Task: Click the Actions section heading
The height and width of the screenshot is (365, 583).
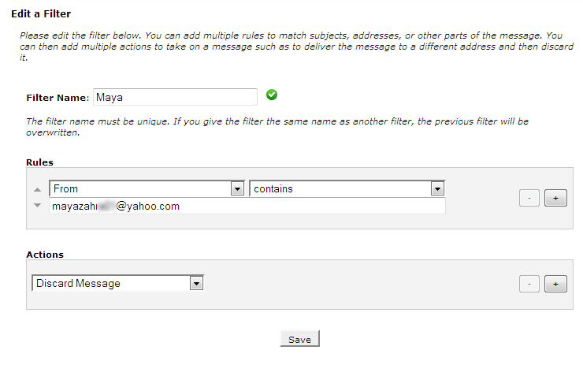Action: [x=45, y=255]
